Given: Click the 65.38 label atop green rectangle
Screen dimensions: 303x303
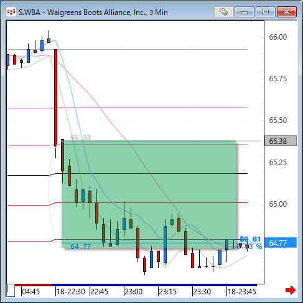Looking at the screenshot, I should point(81,137).
